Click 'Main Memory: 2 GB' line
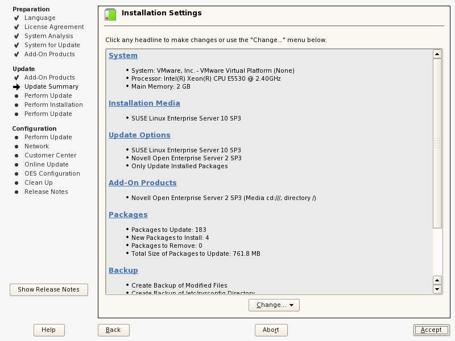 click(161, 87)
